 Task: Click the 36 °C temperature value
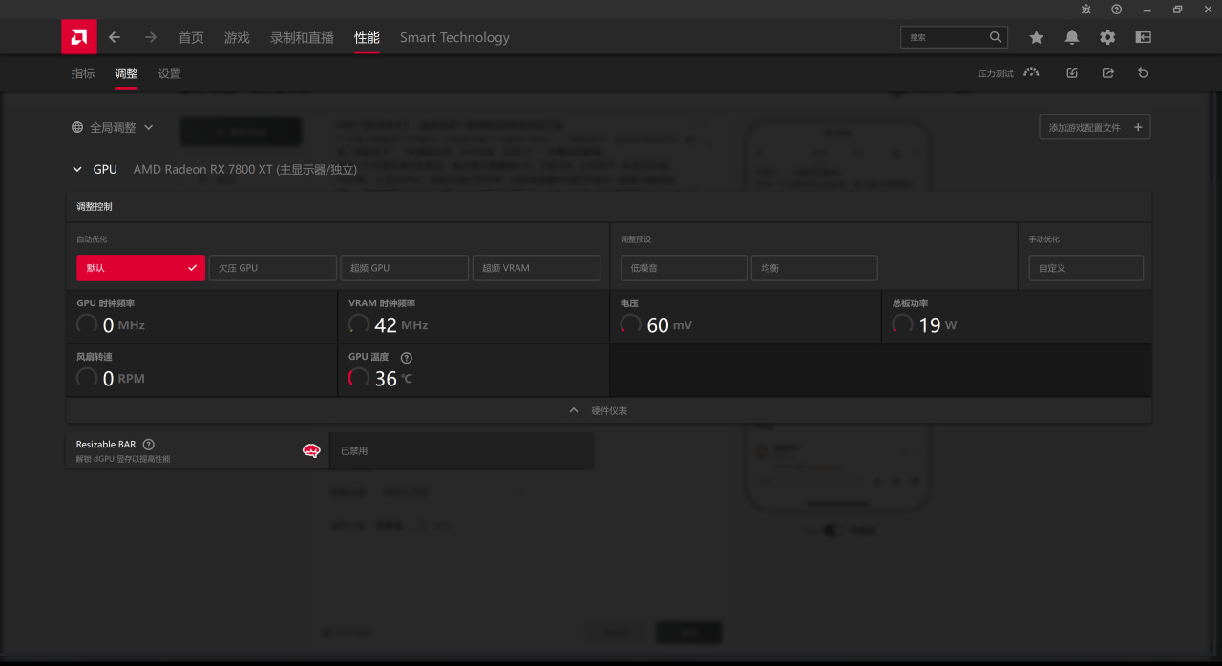pyautogui.click(x=393, y=379)
